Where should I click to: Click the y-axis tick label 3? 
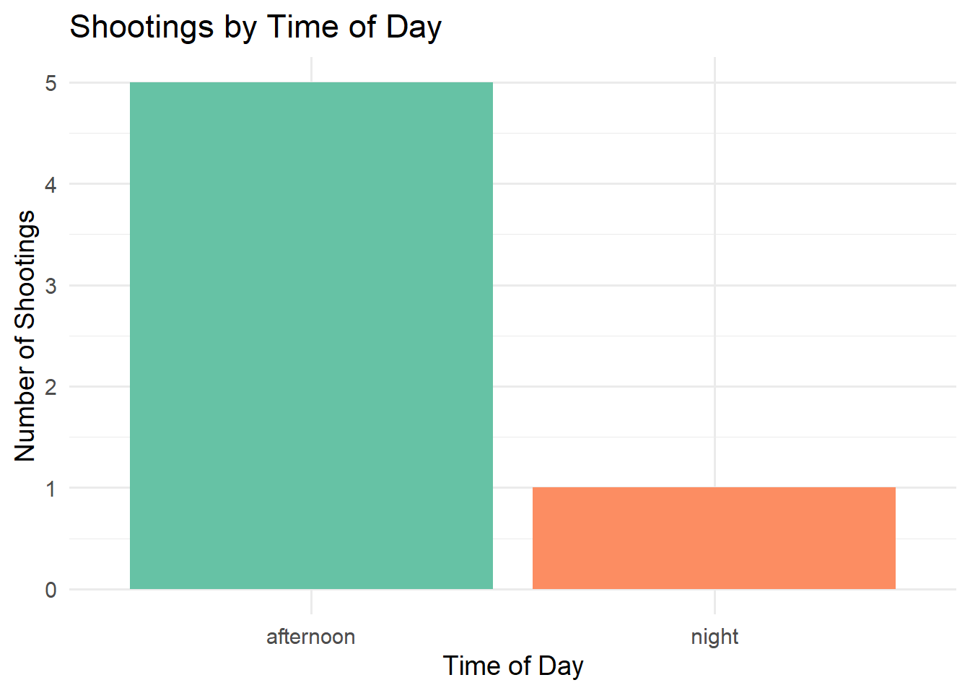coord(51,286)
